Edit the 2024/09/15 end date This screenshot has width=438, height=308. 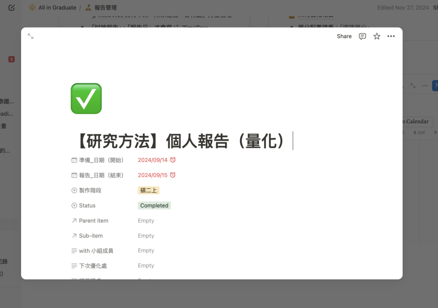click(x=152, y=175)
